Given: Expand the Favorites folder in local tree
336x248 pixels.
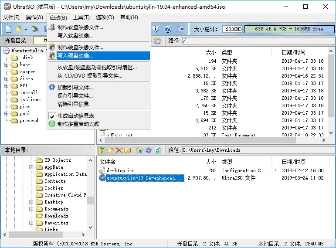Looking at the screenshot, I should 31,223.
